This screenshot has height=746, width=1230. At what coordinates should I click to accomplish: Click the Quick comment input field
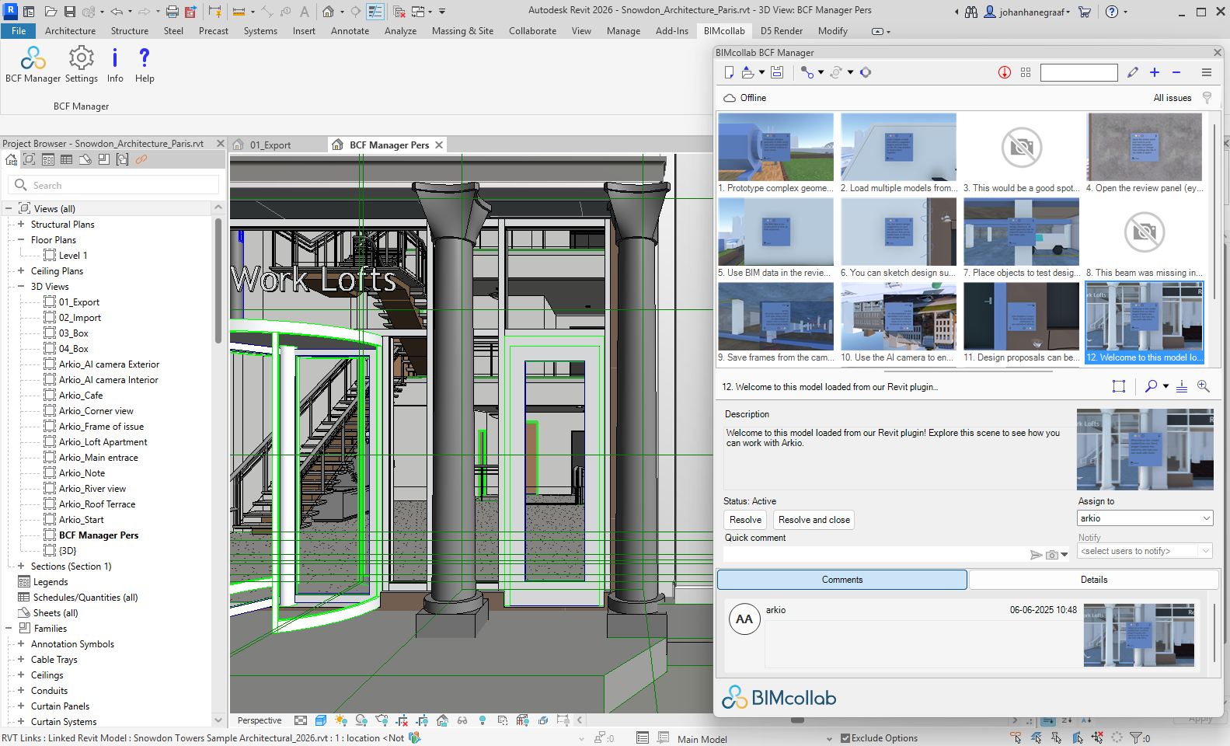(x=876, y=554)
